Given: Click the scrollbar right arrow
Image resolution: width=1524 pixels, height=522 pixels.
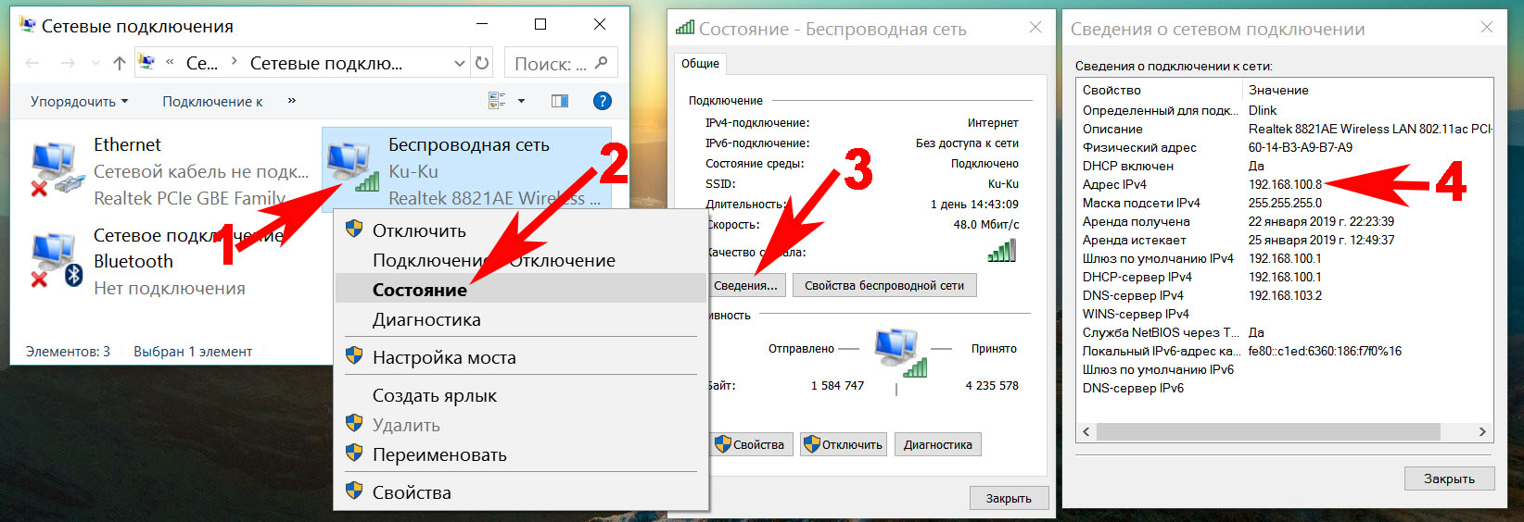Looking at the screenshot, I should [1481, 431].
